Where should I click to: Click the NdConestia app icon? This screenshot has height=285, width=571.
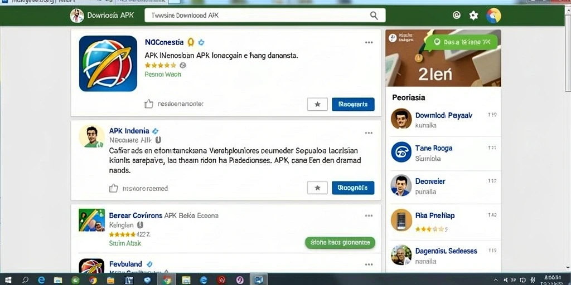coord(108,63)
